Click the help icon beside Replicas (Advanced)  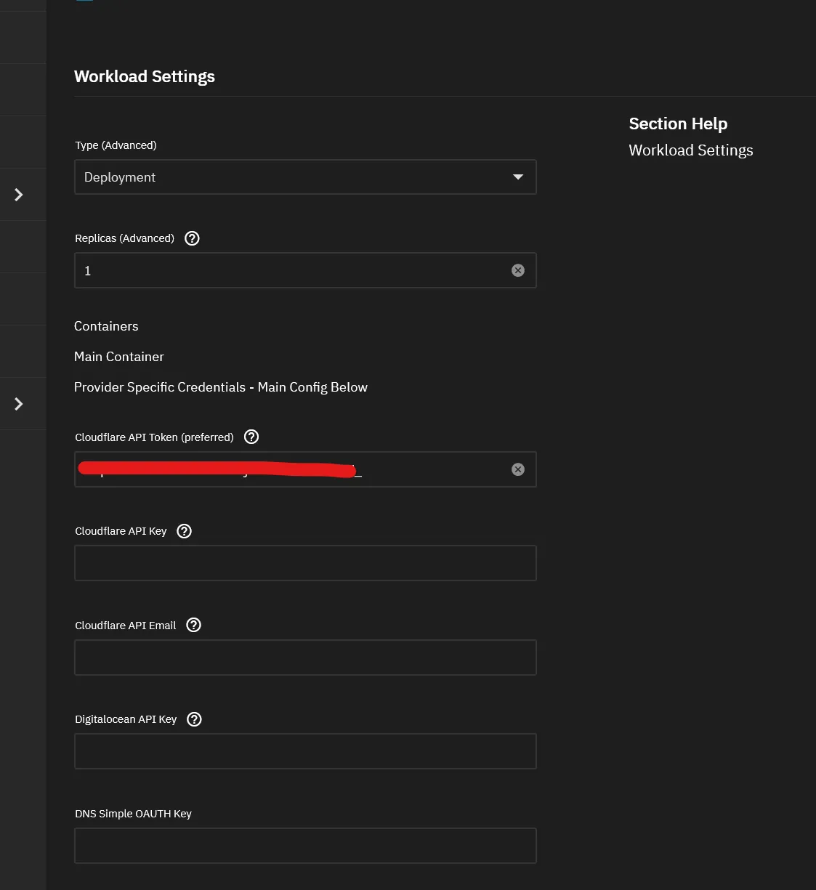(192, 238)
